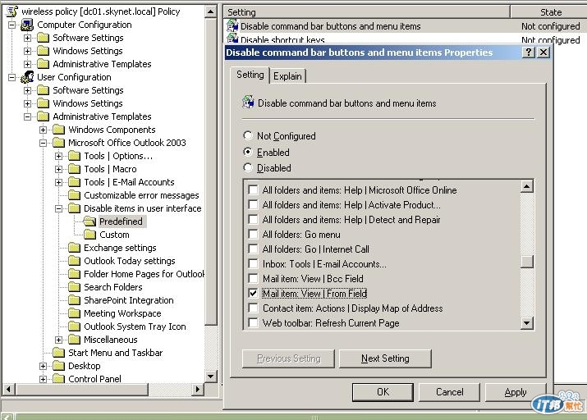Click the Next Setting button
587x420 pixels.
(x=385, y=358)
